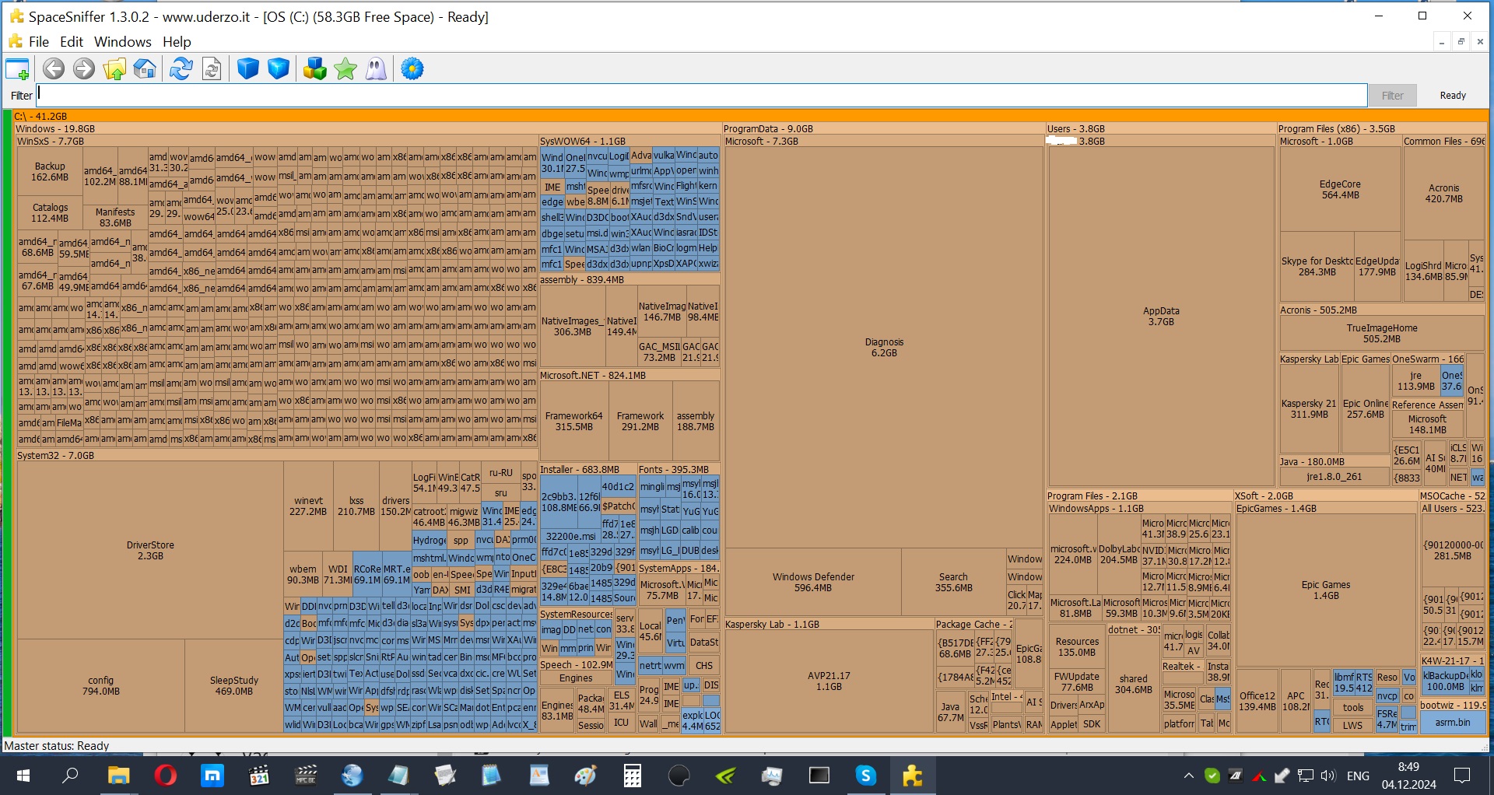Click the Resources 135.0MB block
Image resolution: width=1494 pixels, height=795 pixels.
(x=1077, y=647)
